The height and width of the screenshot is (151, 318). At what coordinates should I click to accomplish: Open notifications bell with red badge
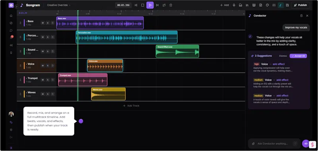pos(11,37)
